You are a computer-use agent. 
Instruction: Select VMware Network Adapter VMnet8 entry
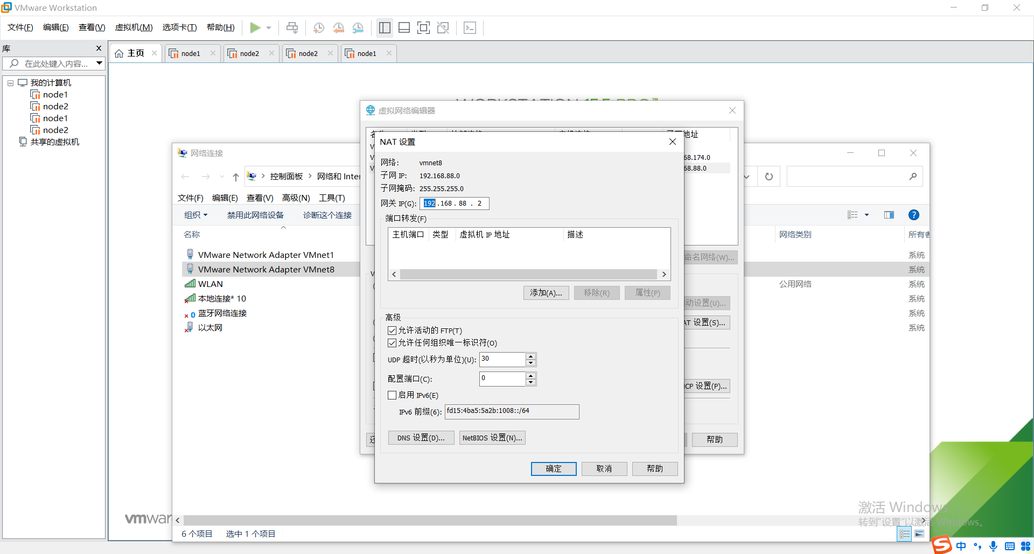(x=266, y=269)
